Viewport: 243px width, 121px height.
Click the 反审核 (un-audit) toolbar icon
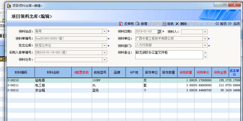[121, 24]
